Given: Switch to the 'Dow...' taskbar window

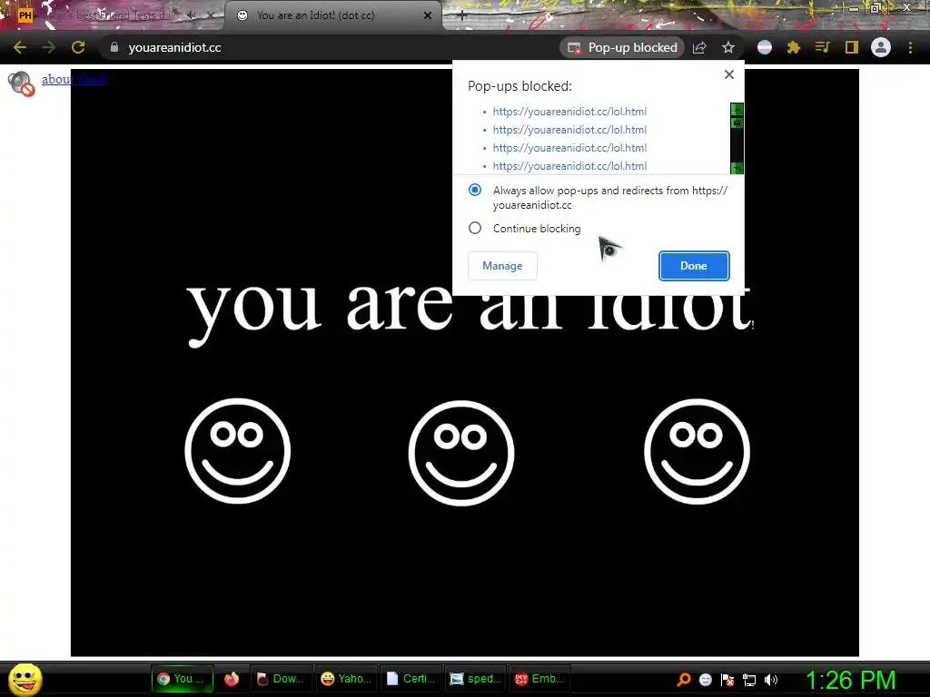Looking at the screenshot, I should coord(281,679).
